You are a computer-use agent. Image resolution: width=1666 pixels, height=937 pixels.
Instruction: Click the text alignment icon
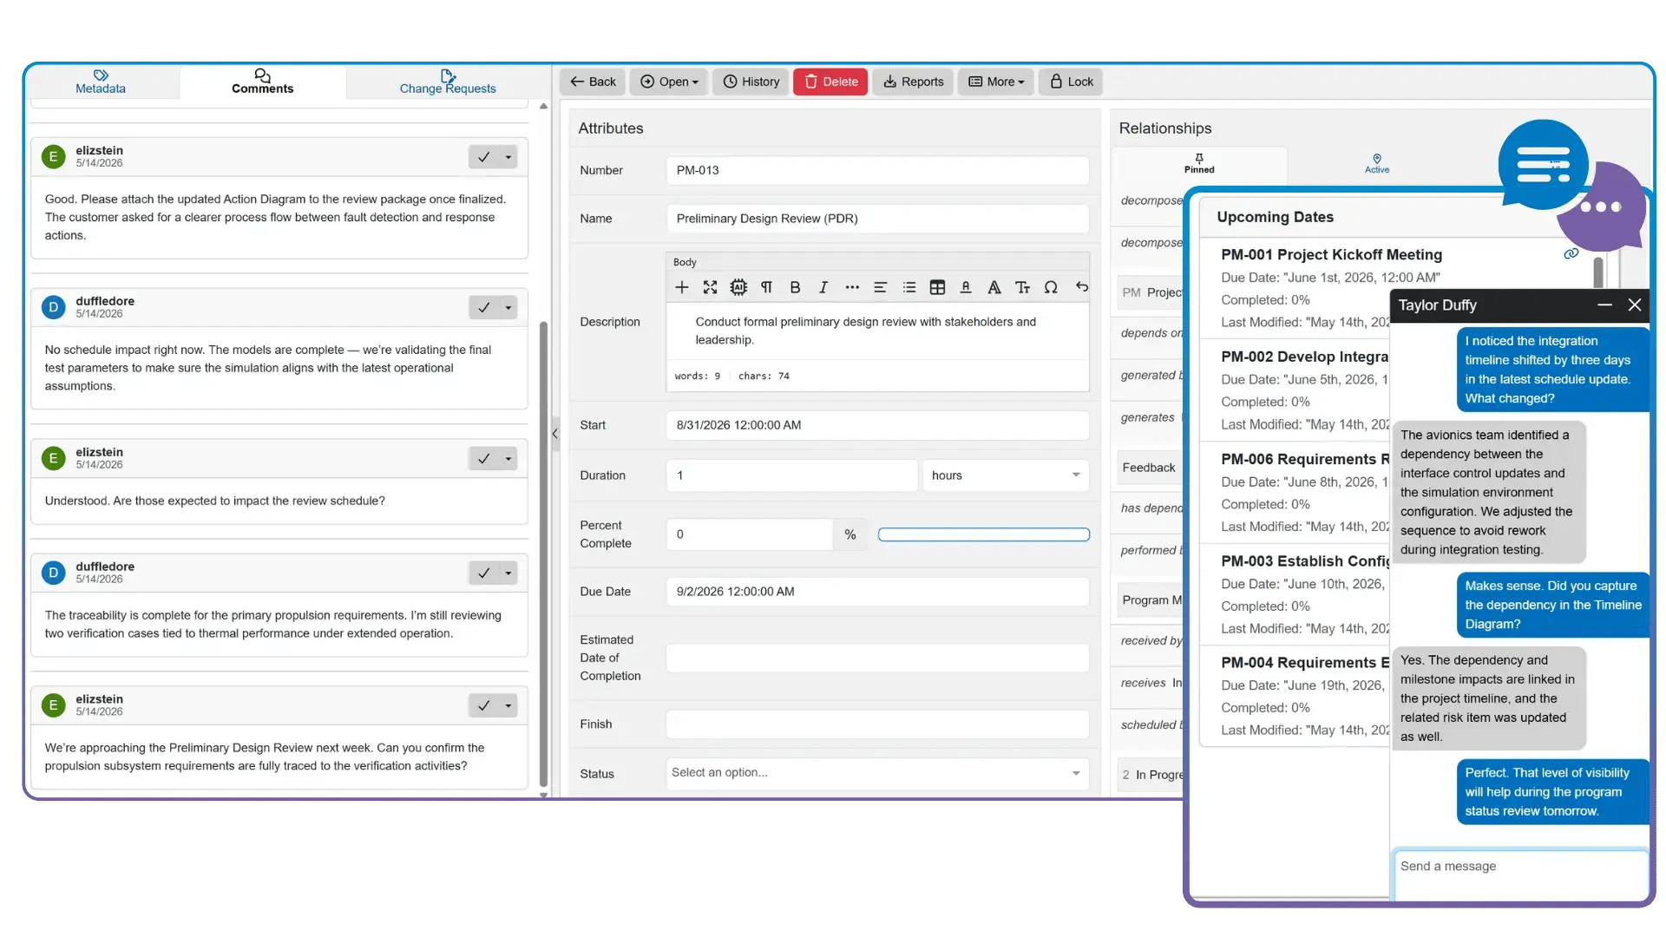(x=880, y=287)
